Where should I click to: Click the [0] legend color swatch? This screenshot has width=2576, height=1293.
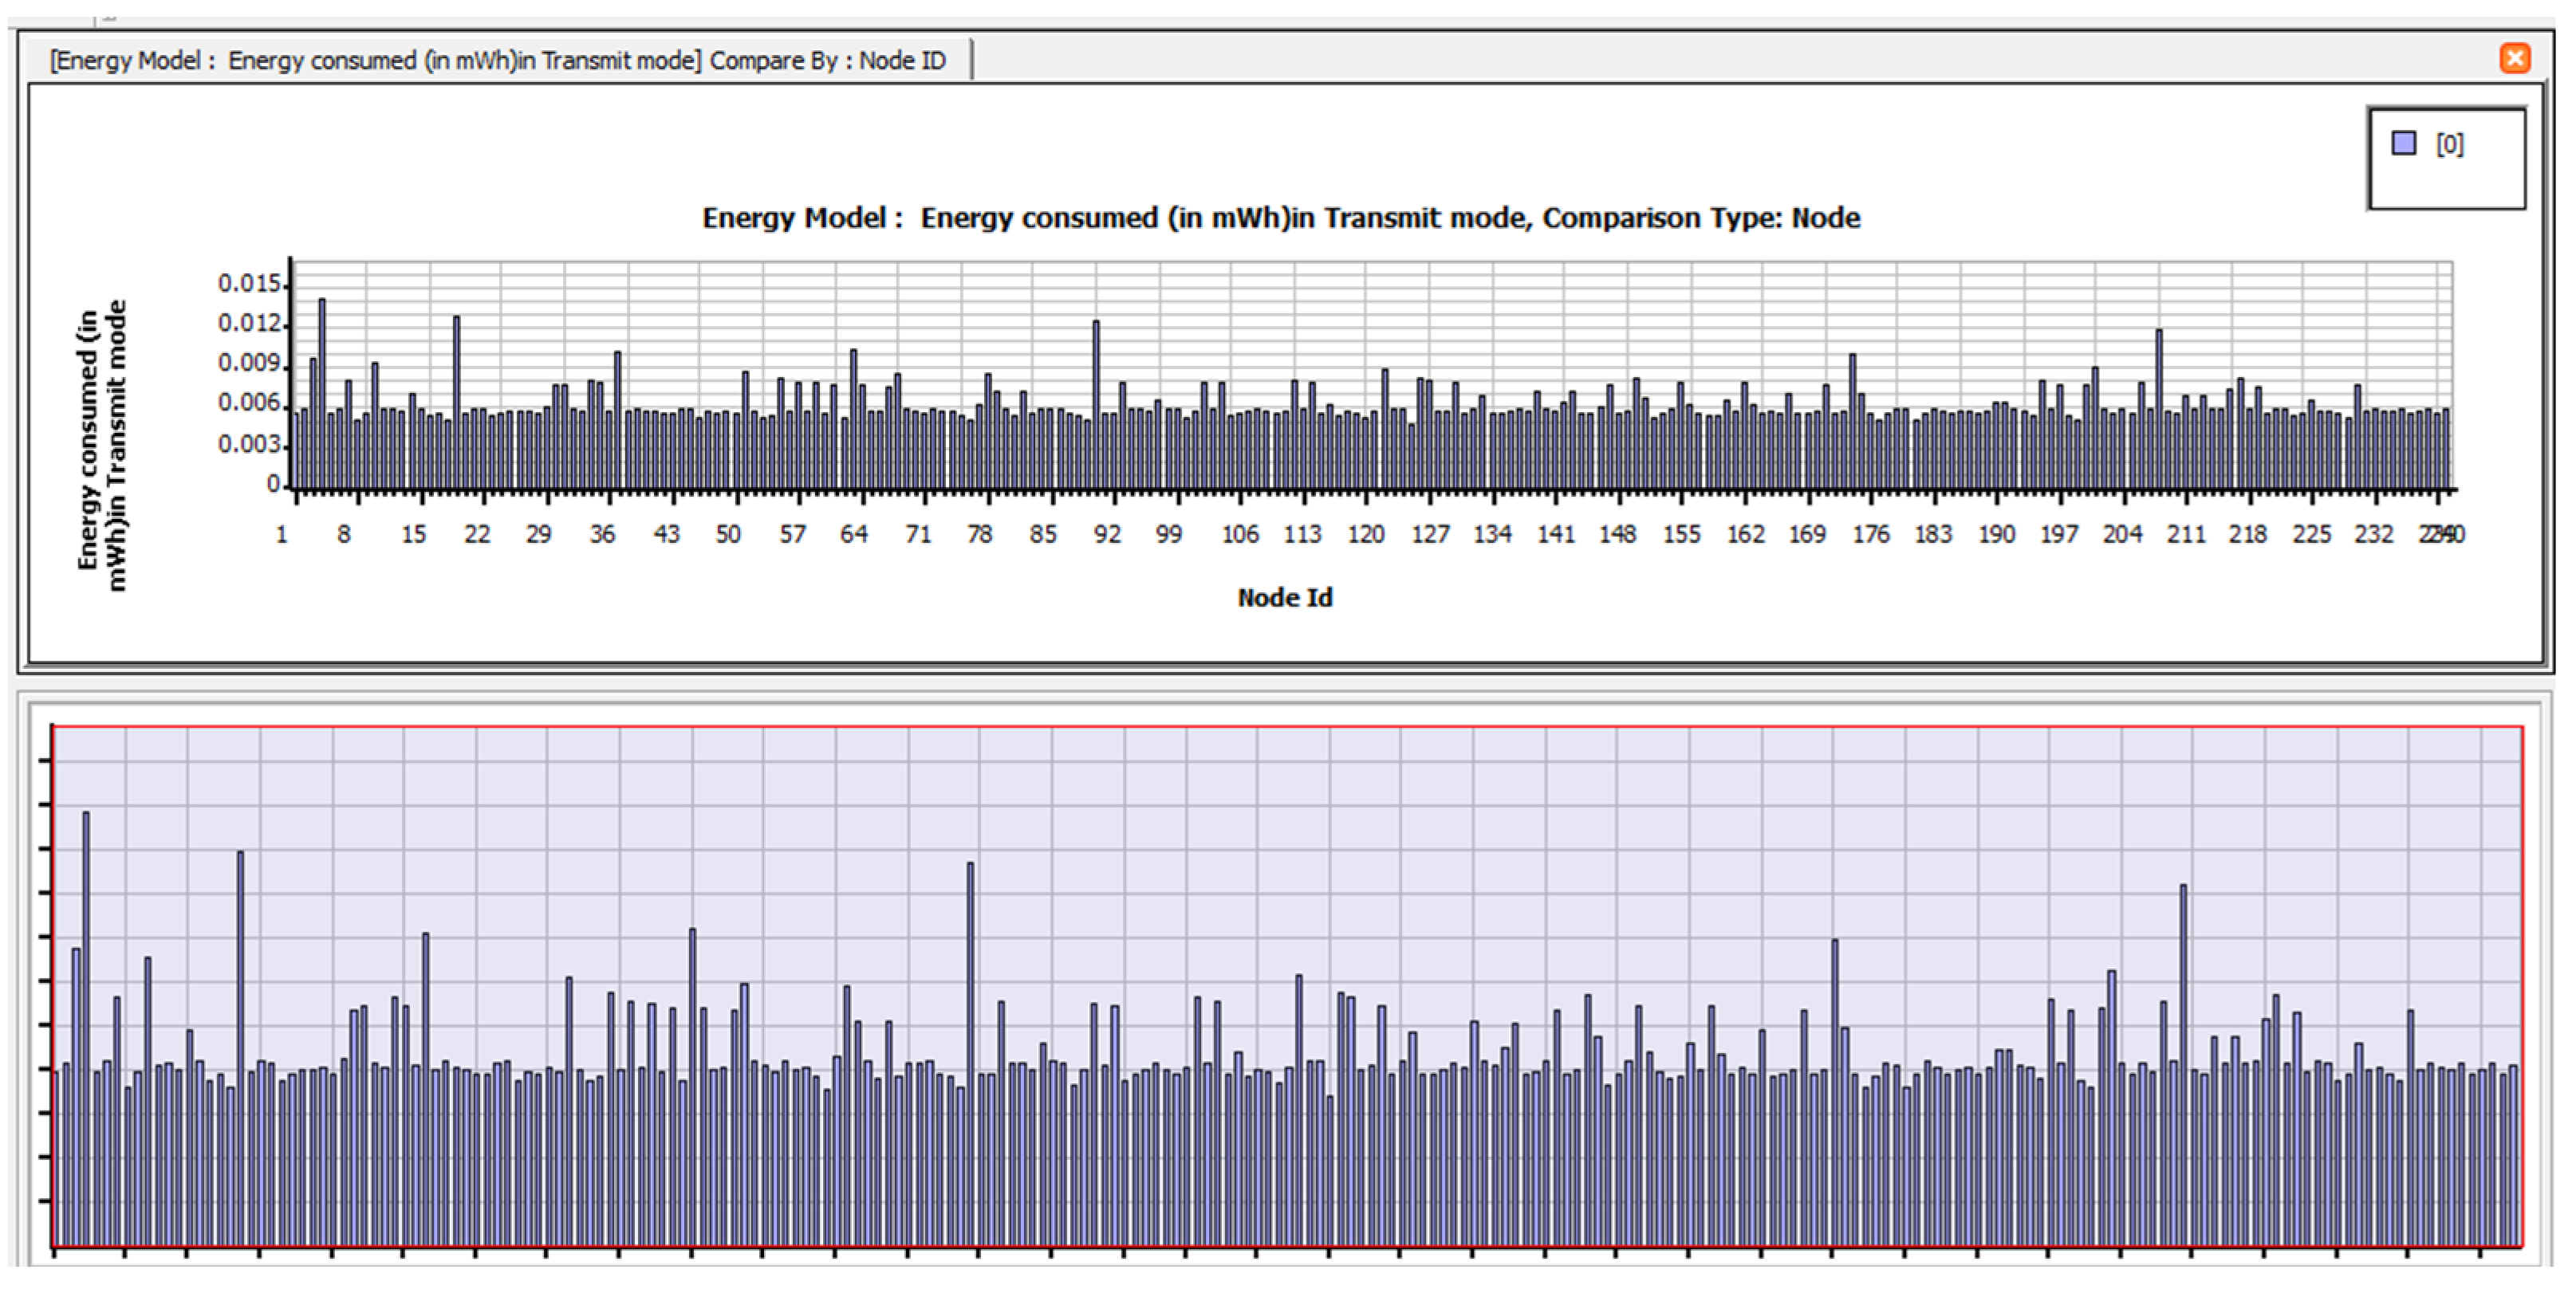[x=2404, y=144]
